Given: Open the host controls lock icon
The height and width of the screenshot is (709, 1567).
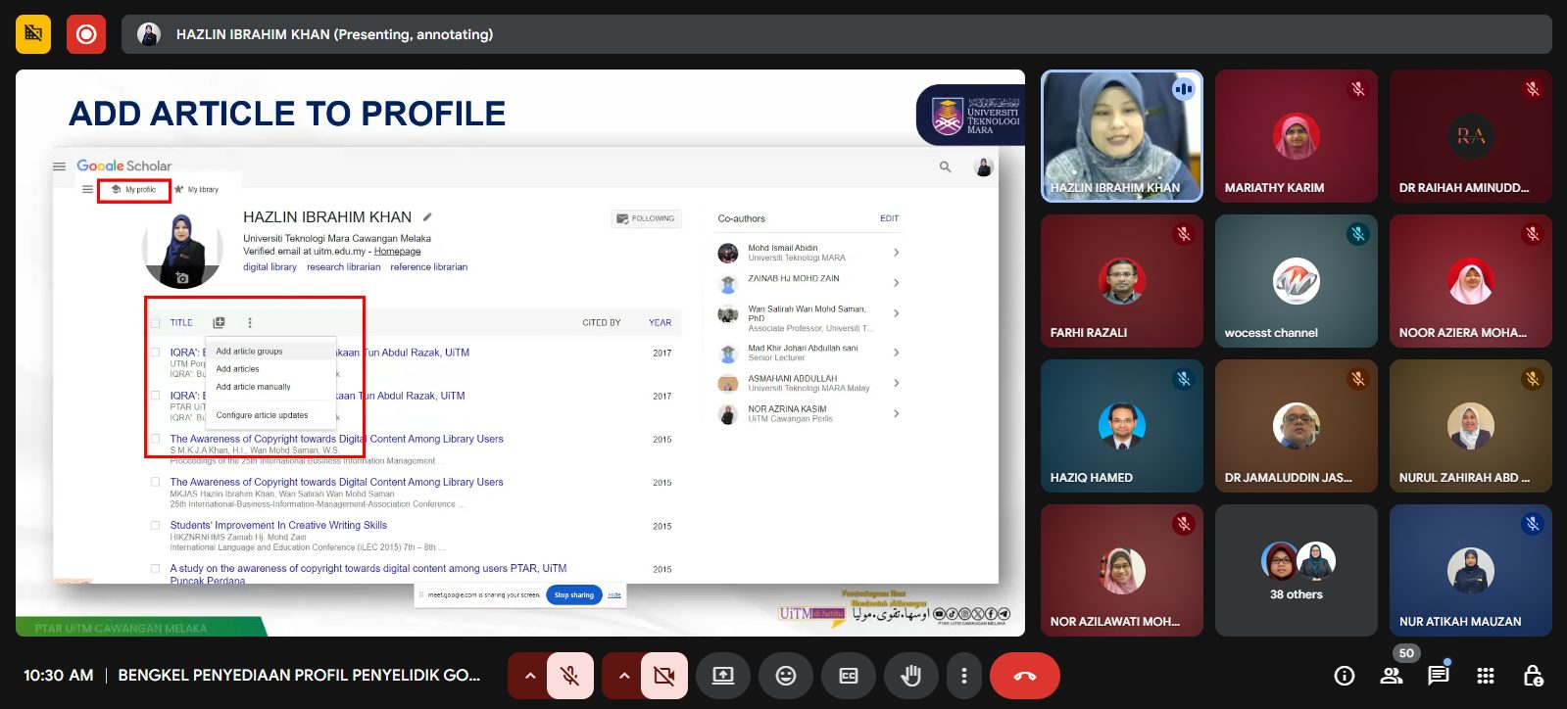Looking at the screenshot, I should (x=1533, y=676).
